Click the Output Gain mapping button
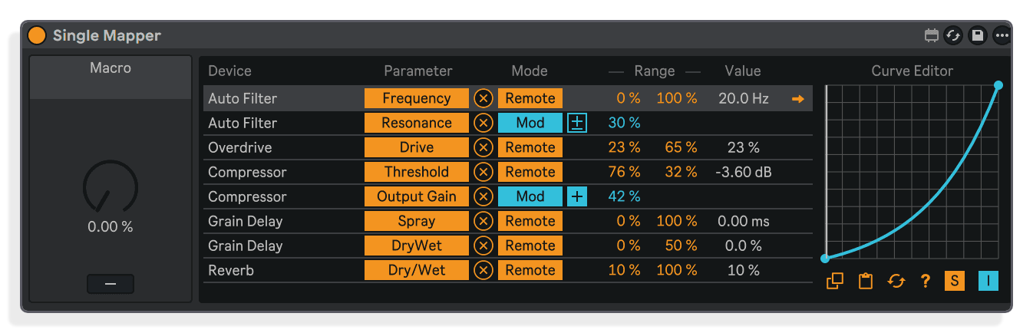Viewport: 1033px width, 333px height. pyautogui.click(x=417, y=196)
